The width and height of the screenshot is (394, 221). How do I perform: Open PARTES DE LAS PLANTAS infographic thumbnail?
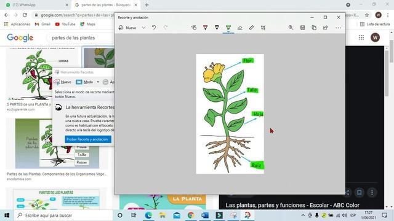tap(56, 199)
